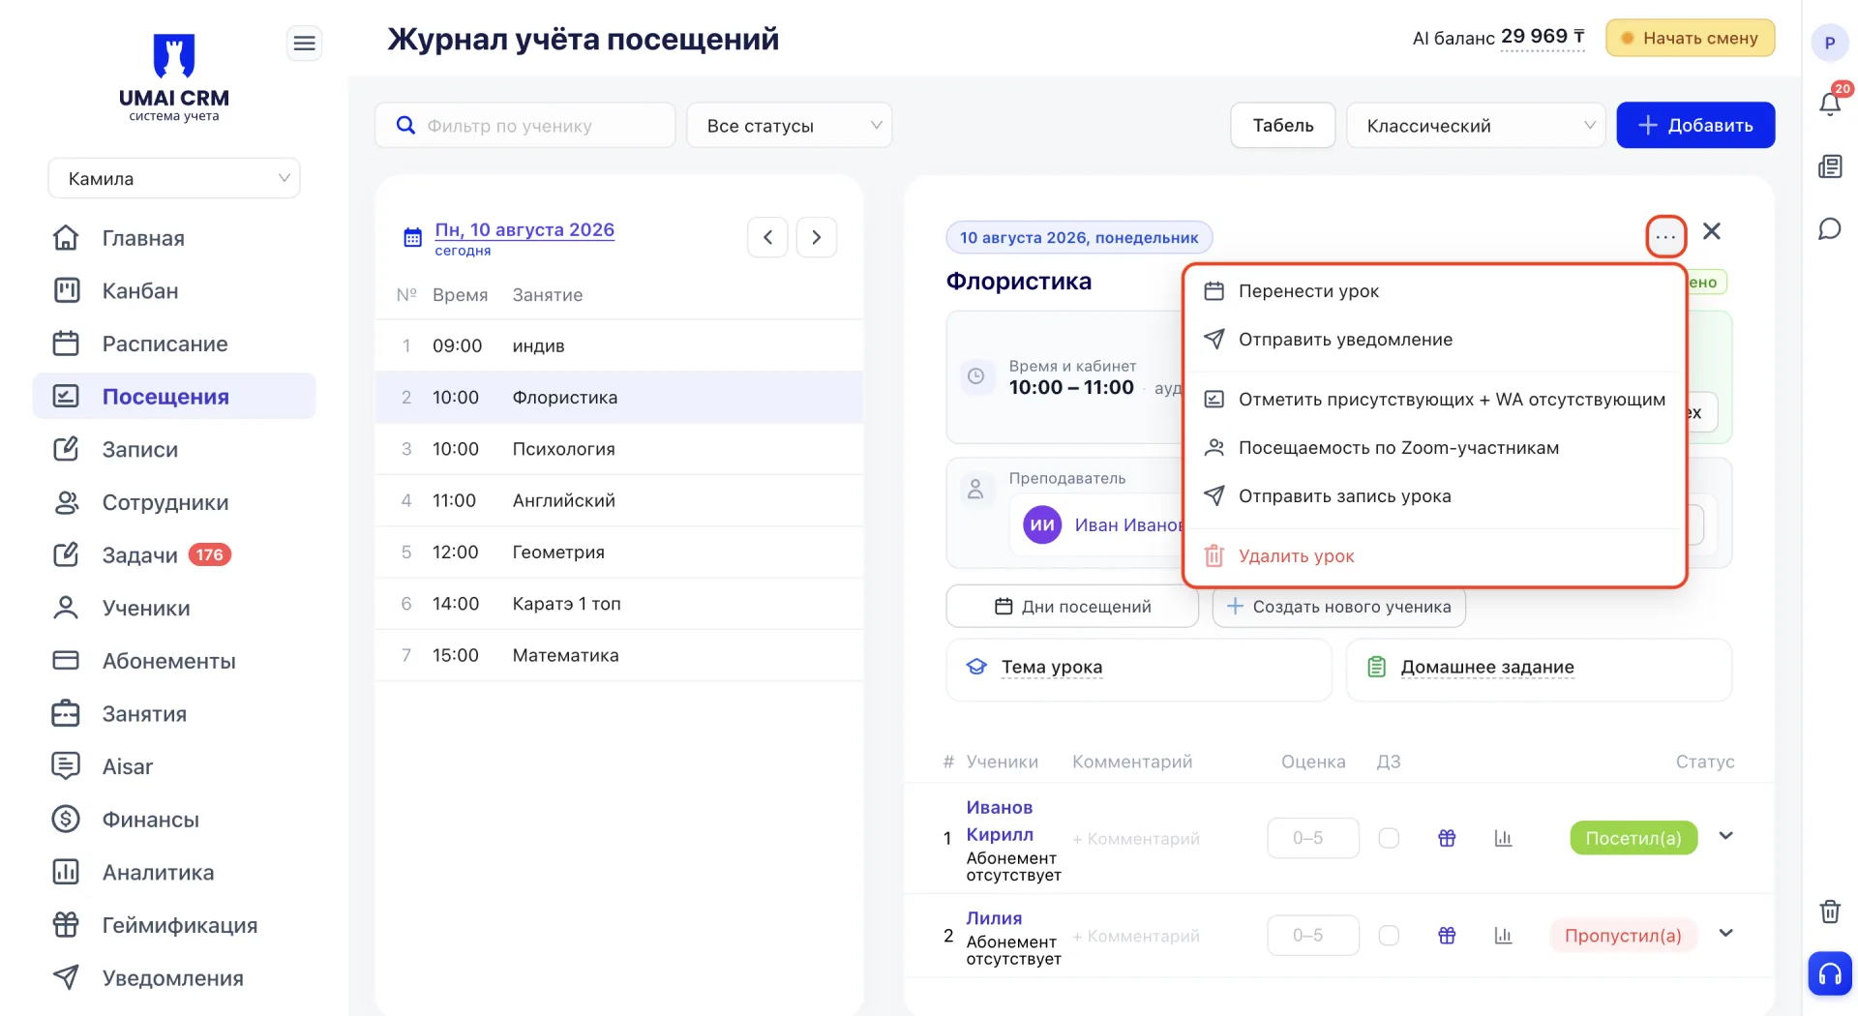The width and height of the screenshot is (1858, 1016).
Task: Click the grade field for Иванов Кирилл
Action: tap(1313, 838)
